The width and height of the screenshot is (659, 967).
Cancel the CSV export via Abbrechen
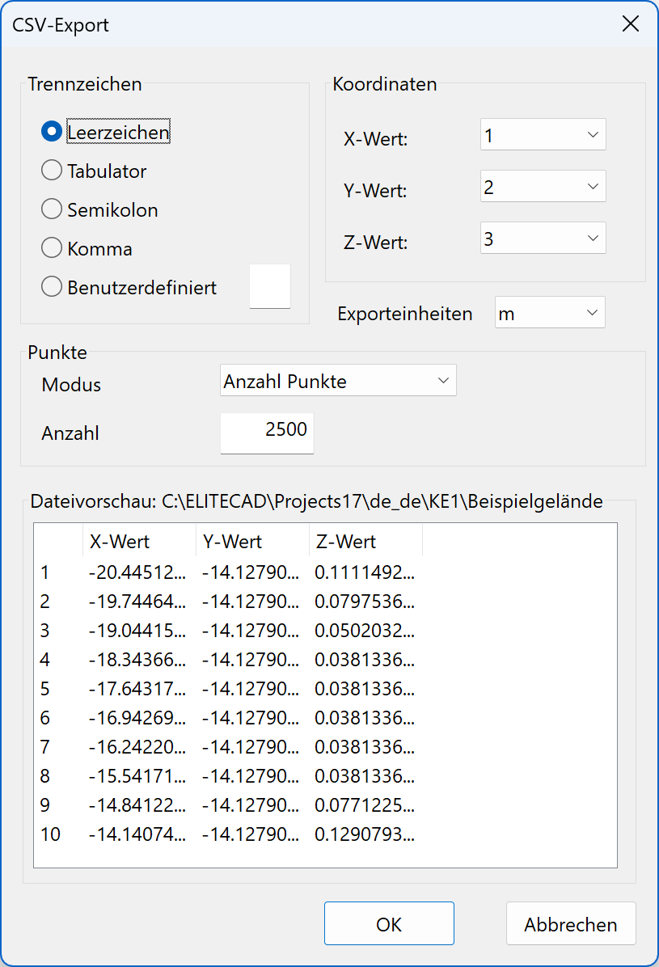coord(571,923)
